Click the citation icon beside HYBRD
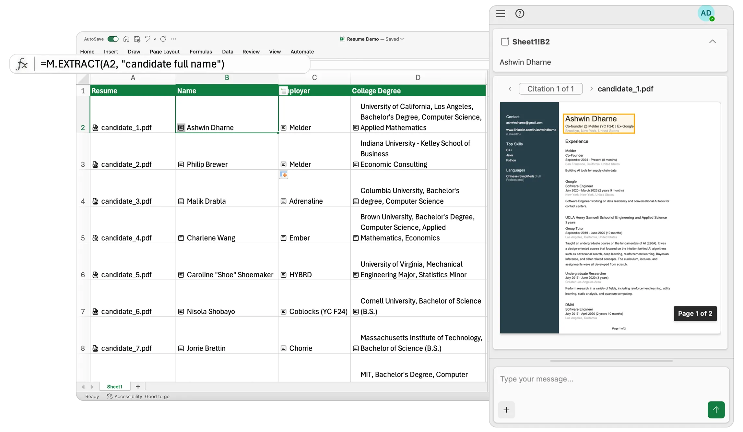743x432 pixels. tap(283, 275)
